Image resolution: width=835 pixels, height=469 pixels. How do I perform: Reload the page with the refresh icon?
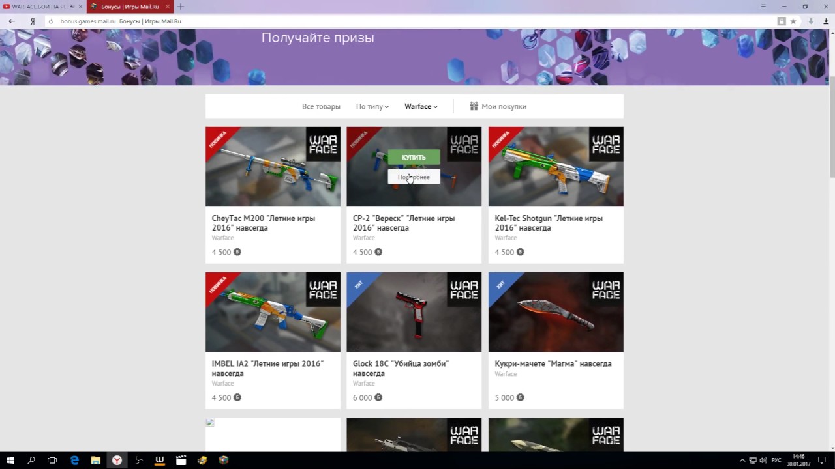click(51, 21)
